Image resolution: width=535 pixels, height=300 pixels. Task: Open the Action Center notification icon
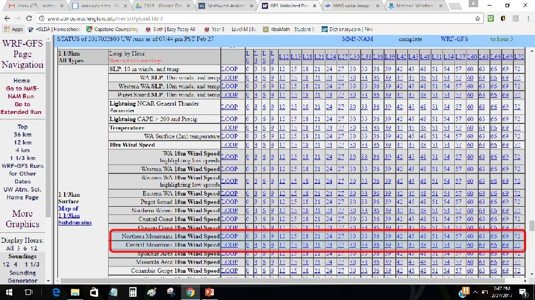(523, 292)
